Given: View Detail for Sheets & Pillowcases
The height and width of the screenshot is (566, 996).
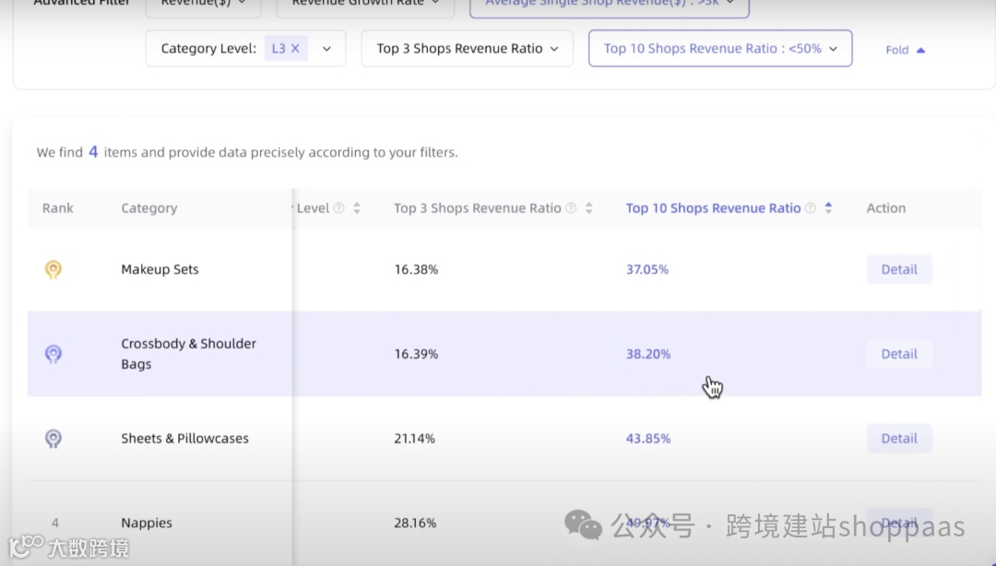Looking at the screenshot, I should point(899,439).
